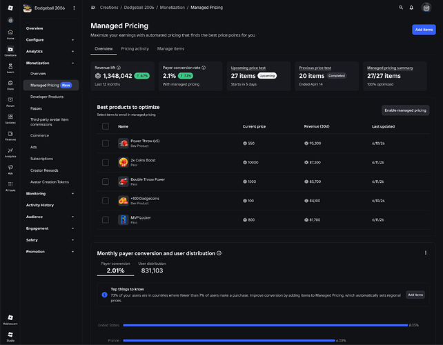
Task: Check the Power Throw (x5) checkbox
Action: (106, 144)
